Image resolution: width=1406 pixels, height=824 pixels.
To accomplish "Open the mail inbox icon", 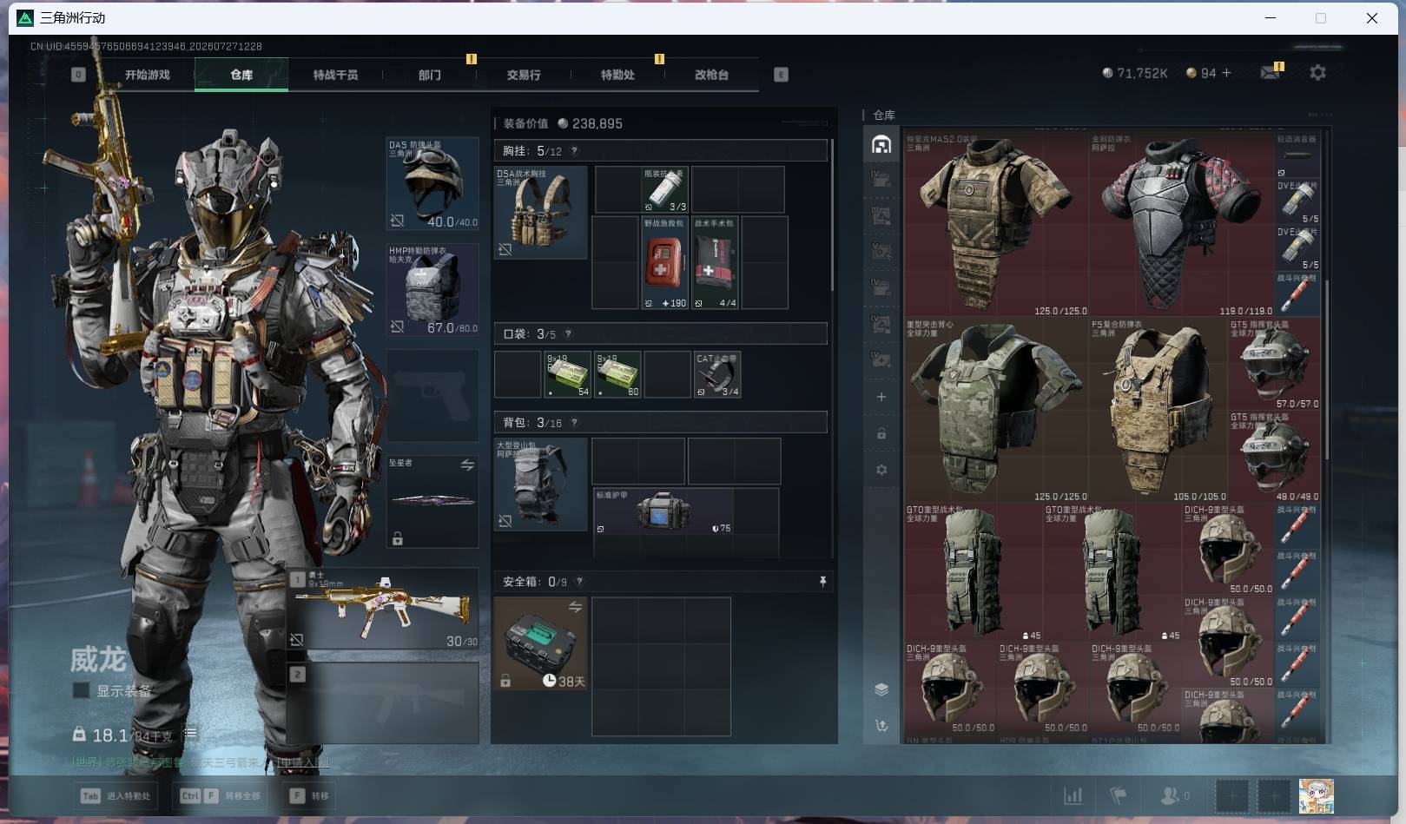I will click(1270, 73).
